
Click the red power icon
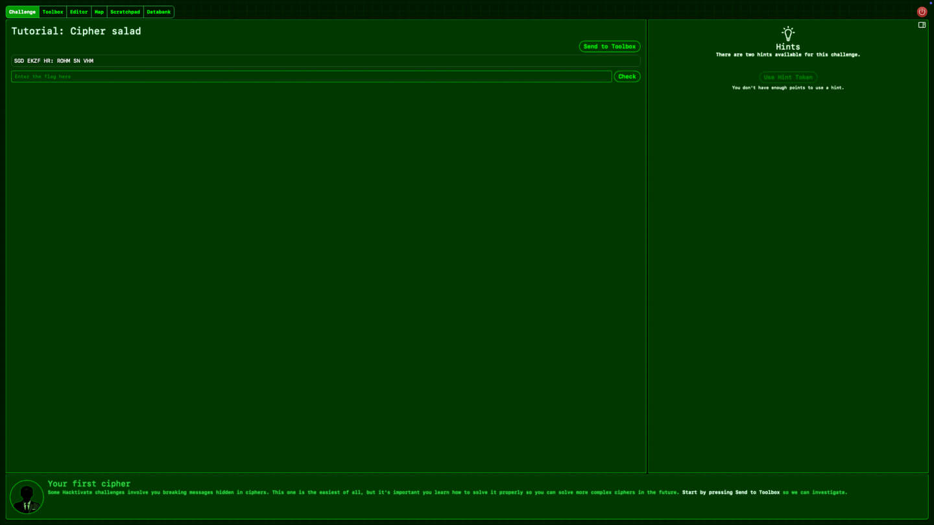pyautogui.click(x=921, y=11)
